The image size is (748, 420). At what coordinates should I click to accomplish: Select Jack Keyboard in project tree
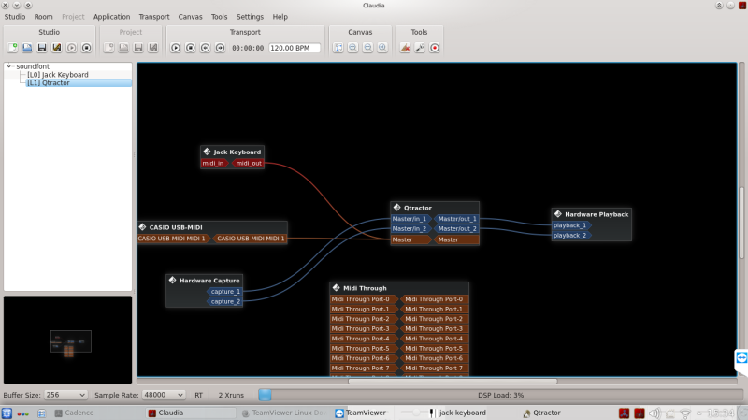[x=58, y=75]
